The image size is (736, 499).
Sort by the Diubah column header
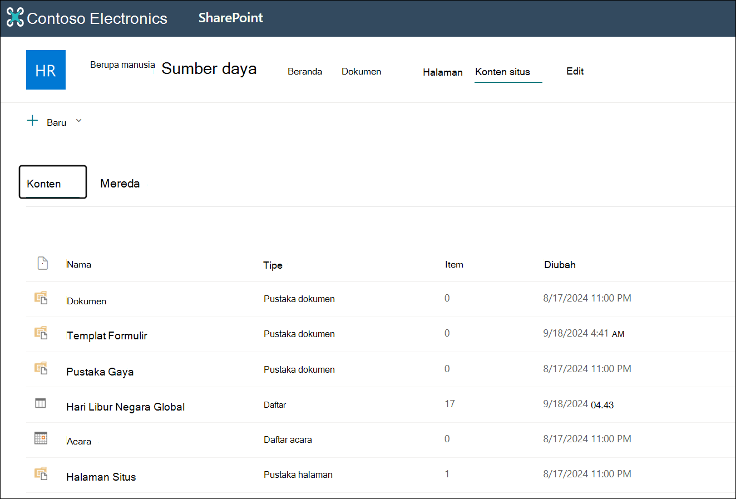point(560,265)
